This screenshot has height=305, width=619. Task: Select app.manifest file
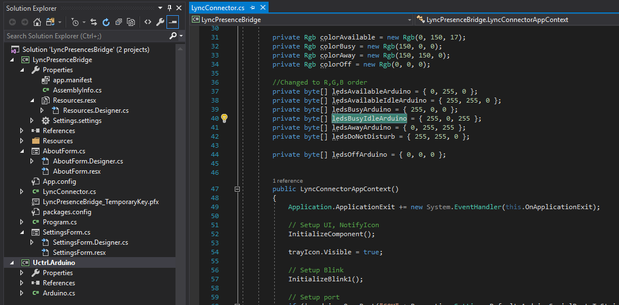[x=72, y=80]
